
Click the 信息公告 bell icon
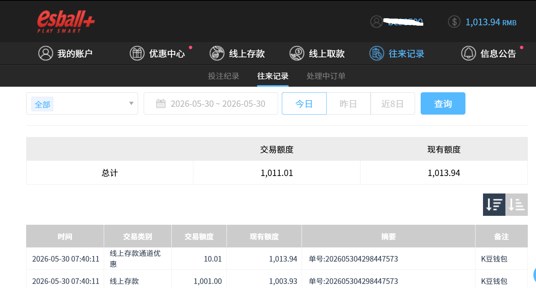coord(468,53)
